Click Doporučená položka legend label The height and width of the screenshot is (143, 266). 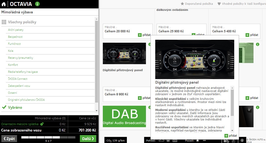199,4
